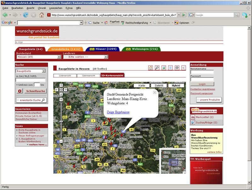Select the Häuser (1209) tab
The width and height of the screenshot is (252, 190).
(x=103, y=49)
